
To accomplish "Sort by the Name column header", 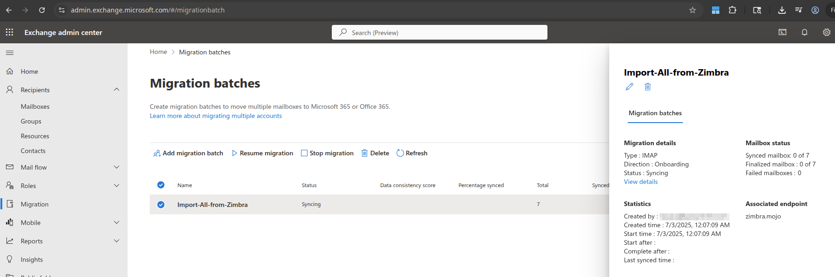I will (x=185, y=185).
